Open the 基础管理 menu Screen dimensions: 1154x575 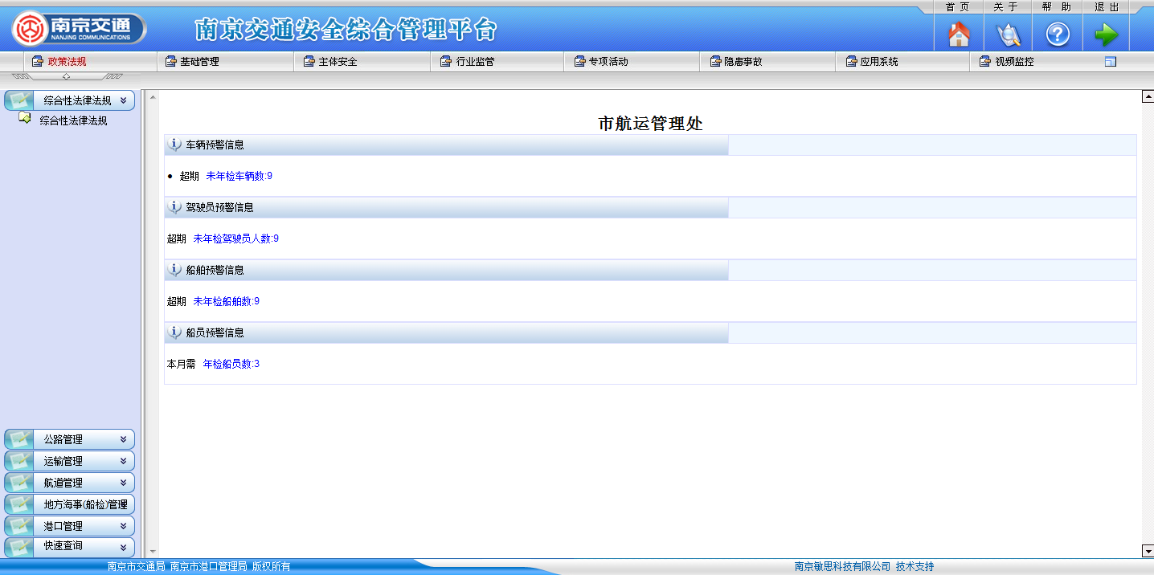198,62
